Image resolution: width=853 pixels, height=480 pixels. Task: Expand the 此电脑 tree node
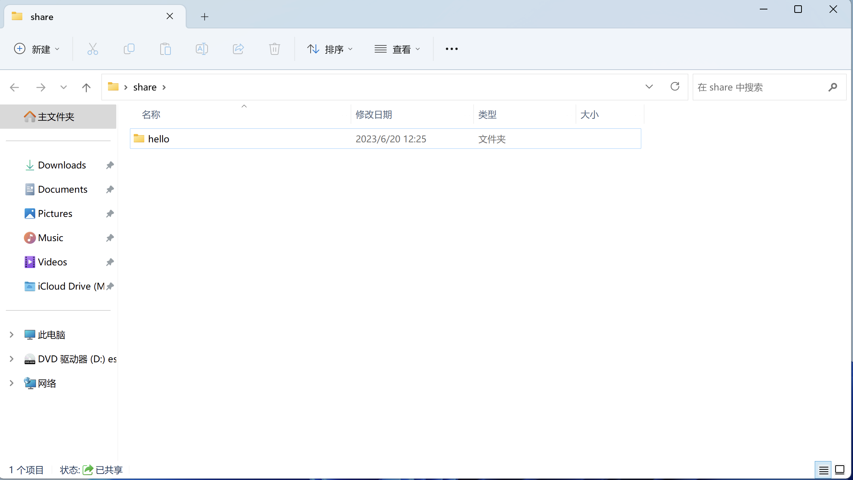pyautogui.click(x=11, y=335)
